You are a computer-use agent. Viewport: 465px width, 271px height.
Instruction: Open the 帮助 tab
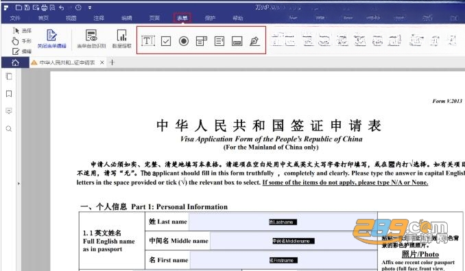(238, 18)
